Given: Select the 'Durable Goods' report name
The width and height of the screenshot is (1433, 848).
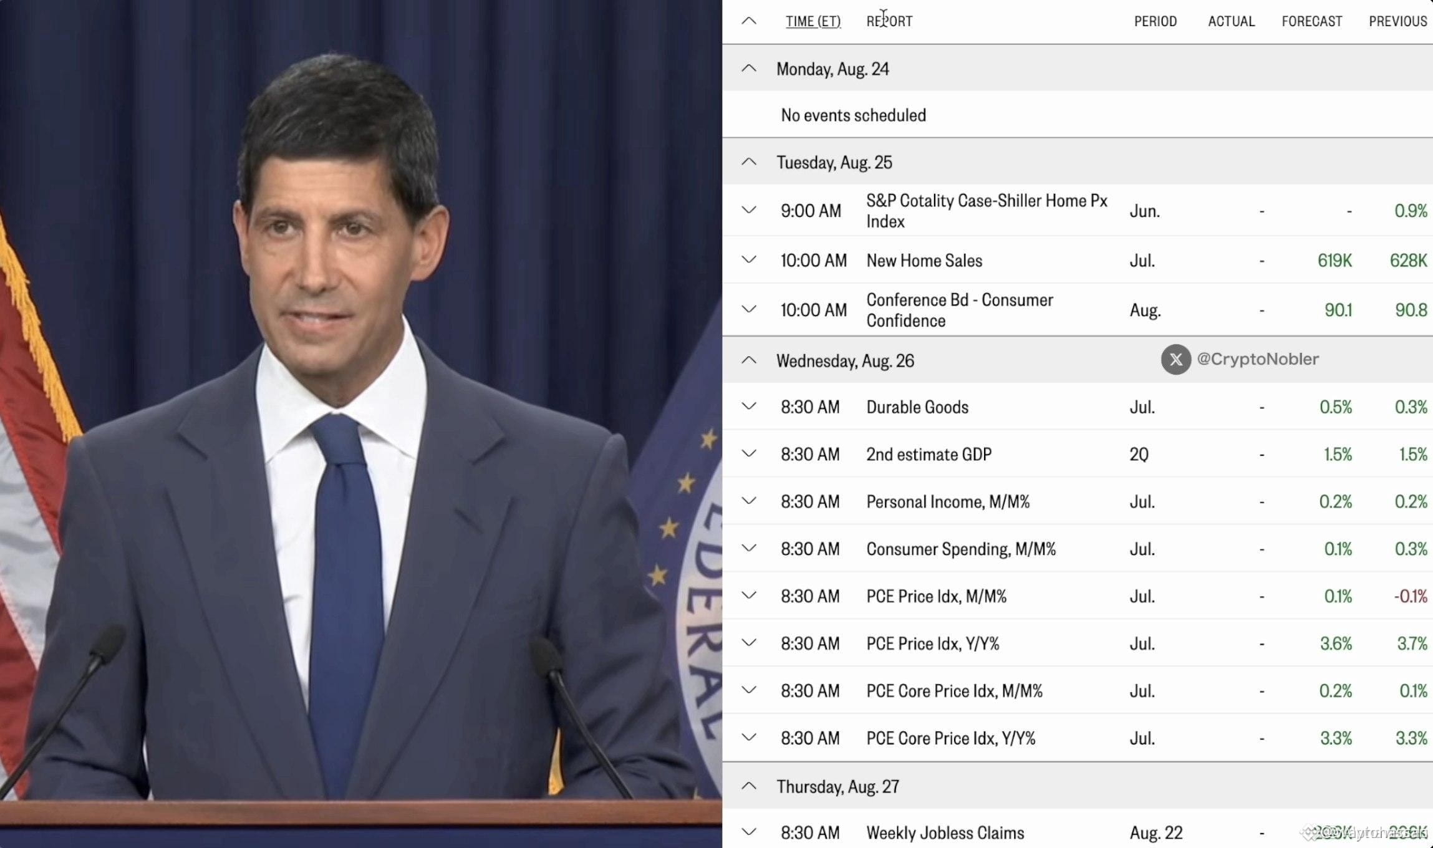Looking at the screenshot, I should coord(917,407).
